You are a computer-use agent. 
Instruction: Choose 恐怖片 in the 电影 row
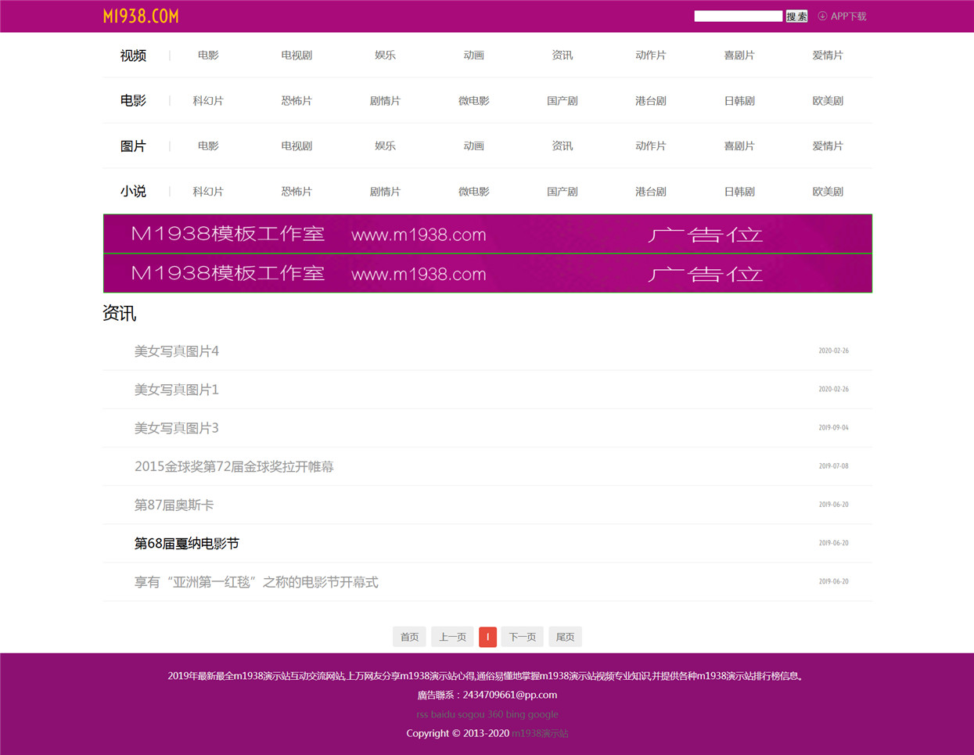click(x=297, y=101)
